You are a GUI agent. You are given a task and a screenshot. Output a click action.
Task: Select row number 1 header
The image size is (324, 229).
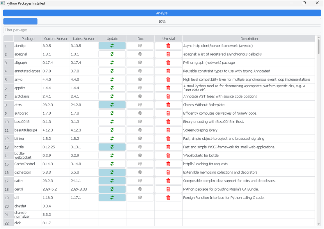pos(8,46)
